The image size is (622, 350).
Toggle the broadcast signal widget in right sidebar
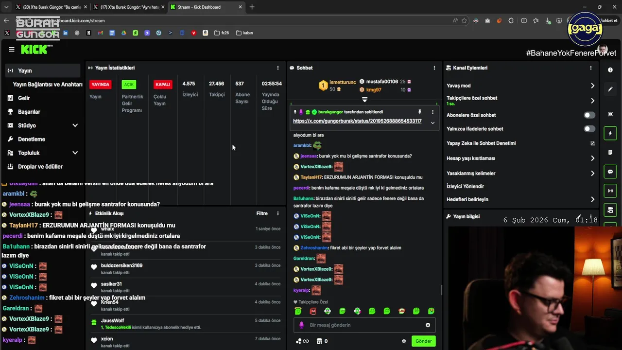[x=610, y=191]
